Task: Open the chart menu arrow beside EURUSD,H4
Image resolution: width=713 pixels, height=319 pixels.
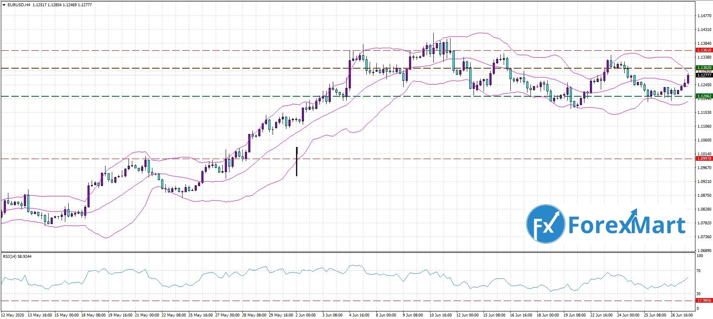Action: (x=4, y=5)
